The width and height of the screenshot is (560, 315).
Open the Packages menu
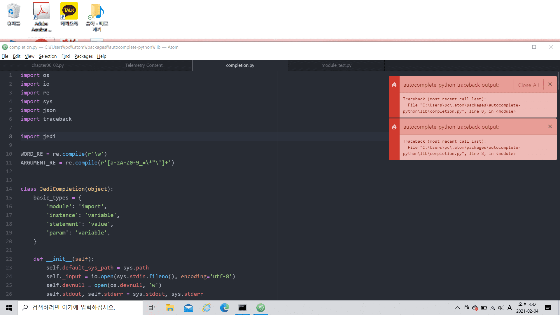point(83,56)
